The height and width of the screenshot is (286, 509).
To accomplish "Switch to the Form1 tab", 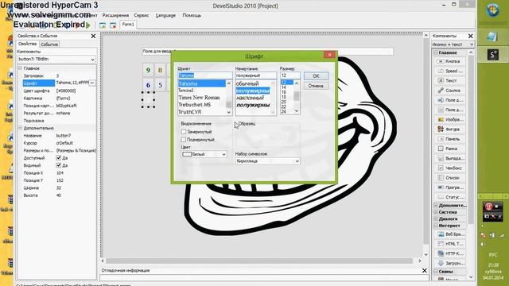I will 128,25.
